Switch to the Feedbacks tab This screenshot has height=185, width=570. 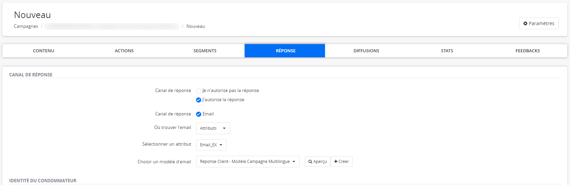pos(528,51)
